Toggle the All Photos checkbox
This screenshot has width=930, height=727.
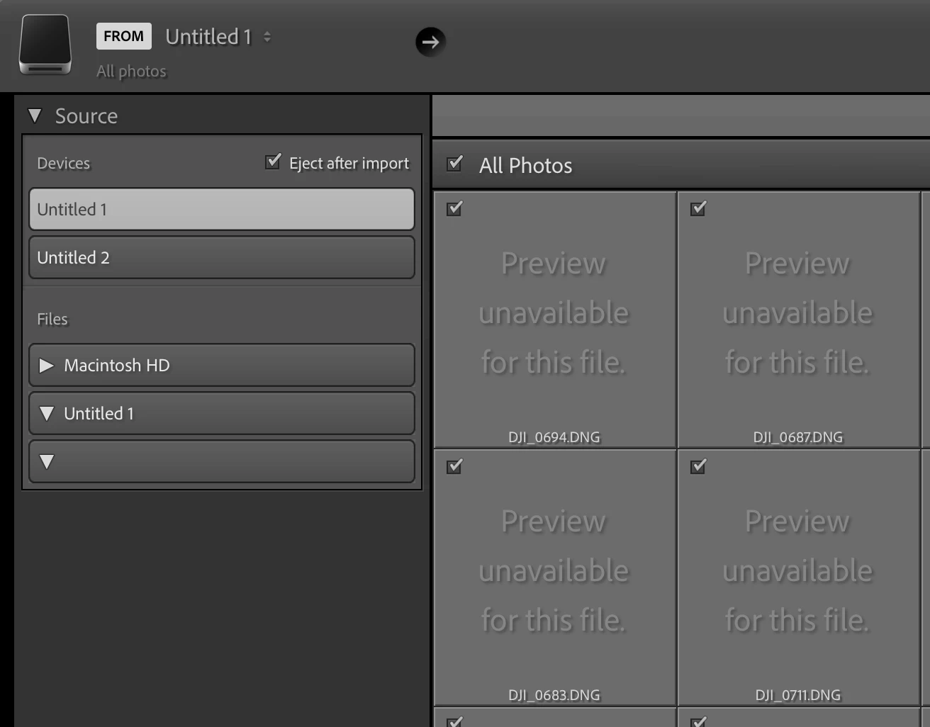coord(455,164)
